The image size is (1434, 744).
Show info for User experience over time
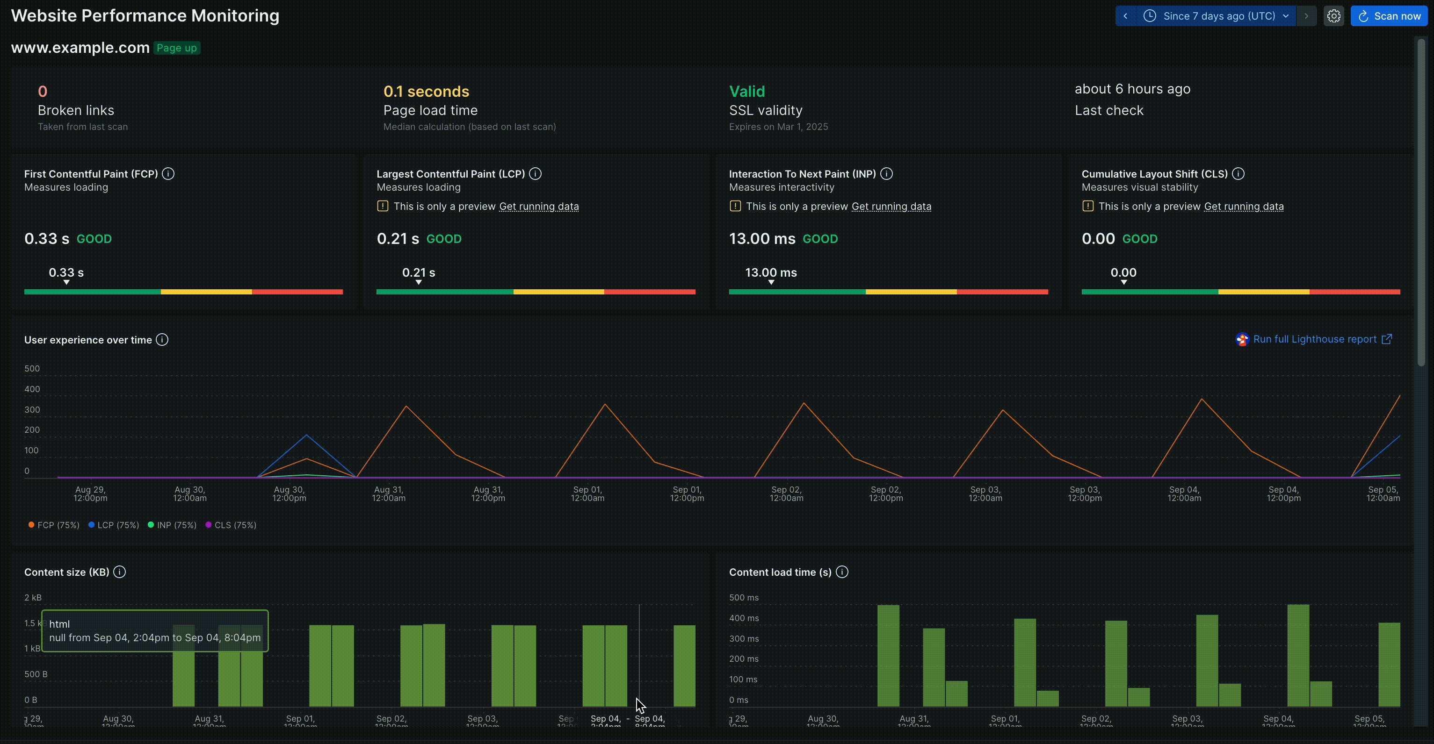click(x=162, y=340)
